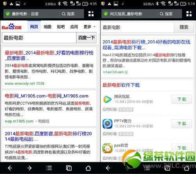The height and width of the screenshot is (174, 196).
Task: Click the Baidu logo
Action: point(11,27)
